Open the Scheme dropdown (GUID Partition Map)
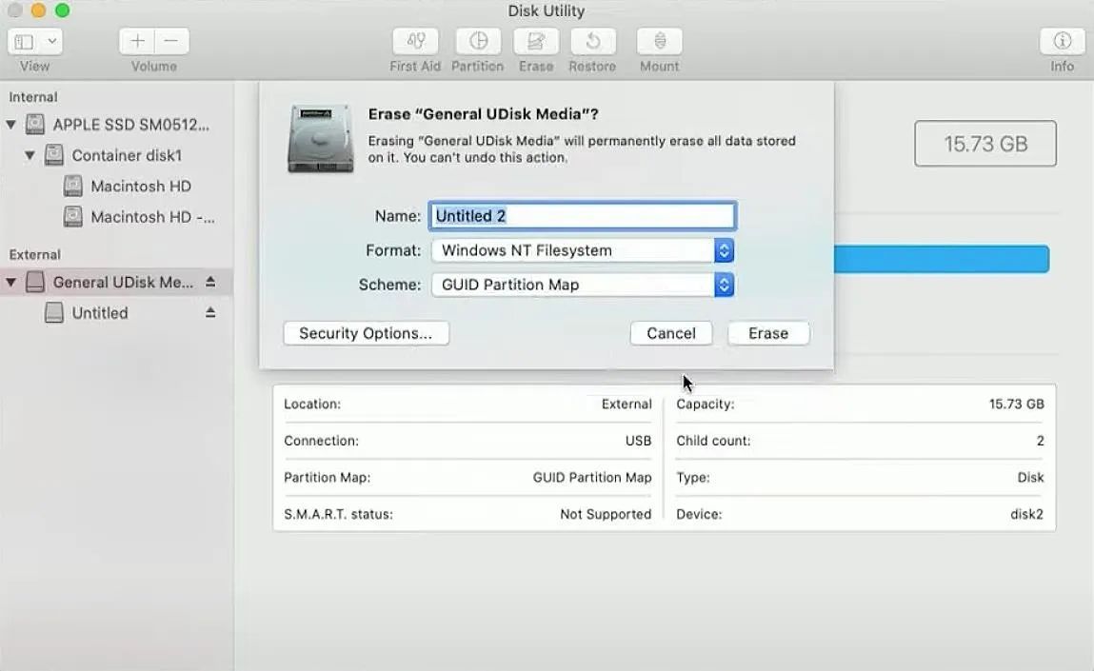 point(583,285)
